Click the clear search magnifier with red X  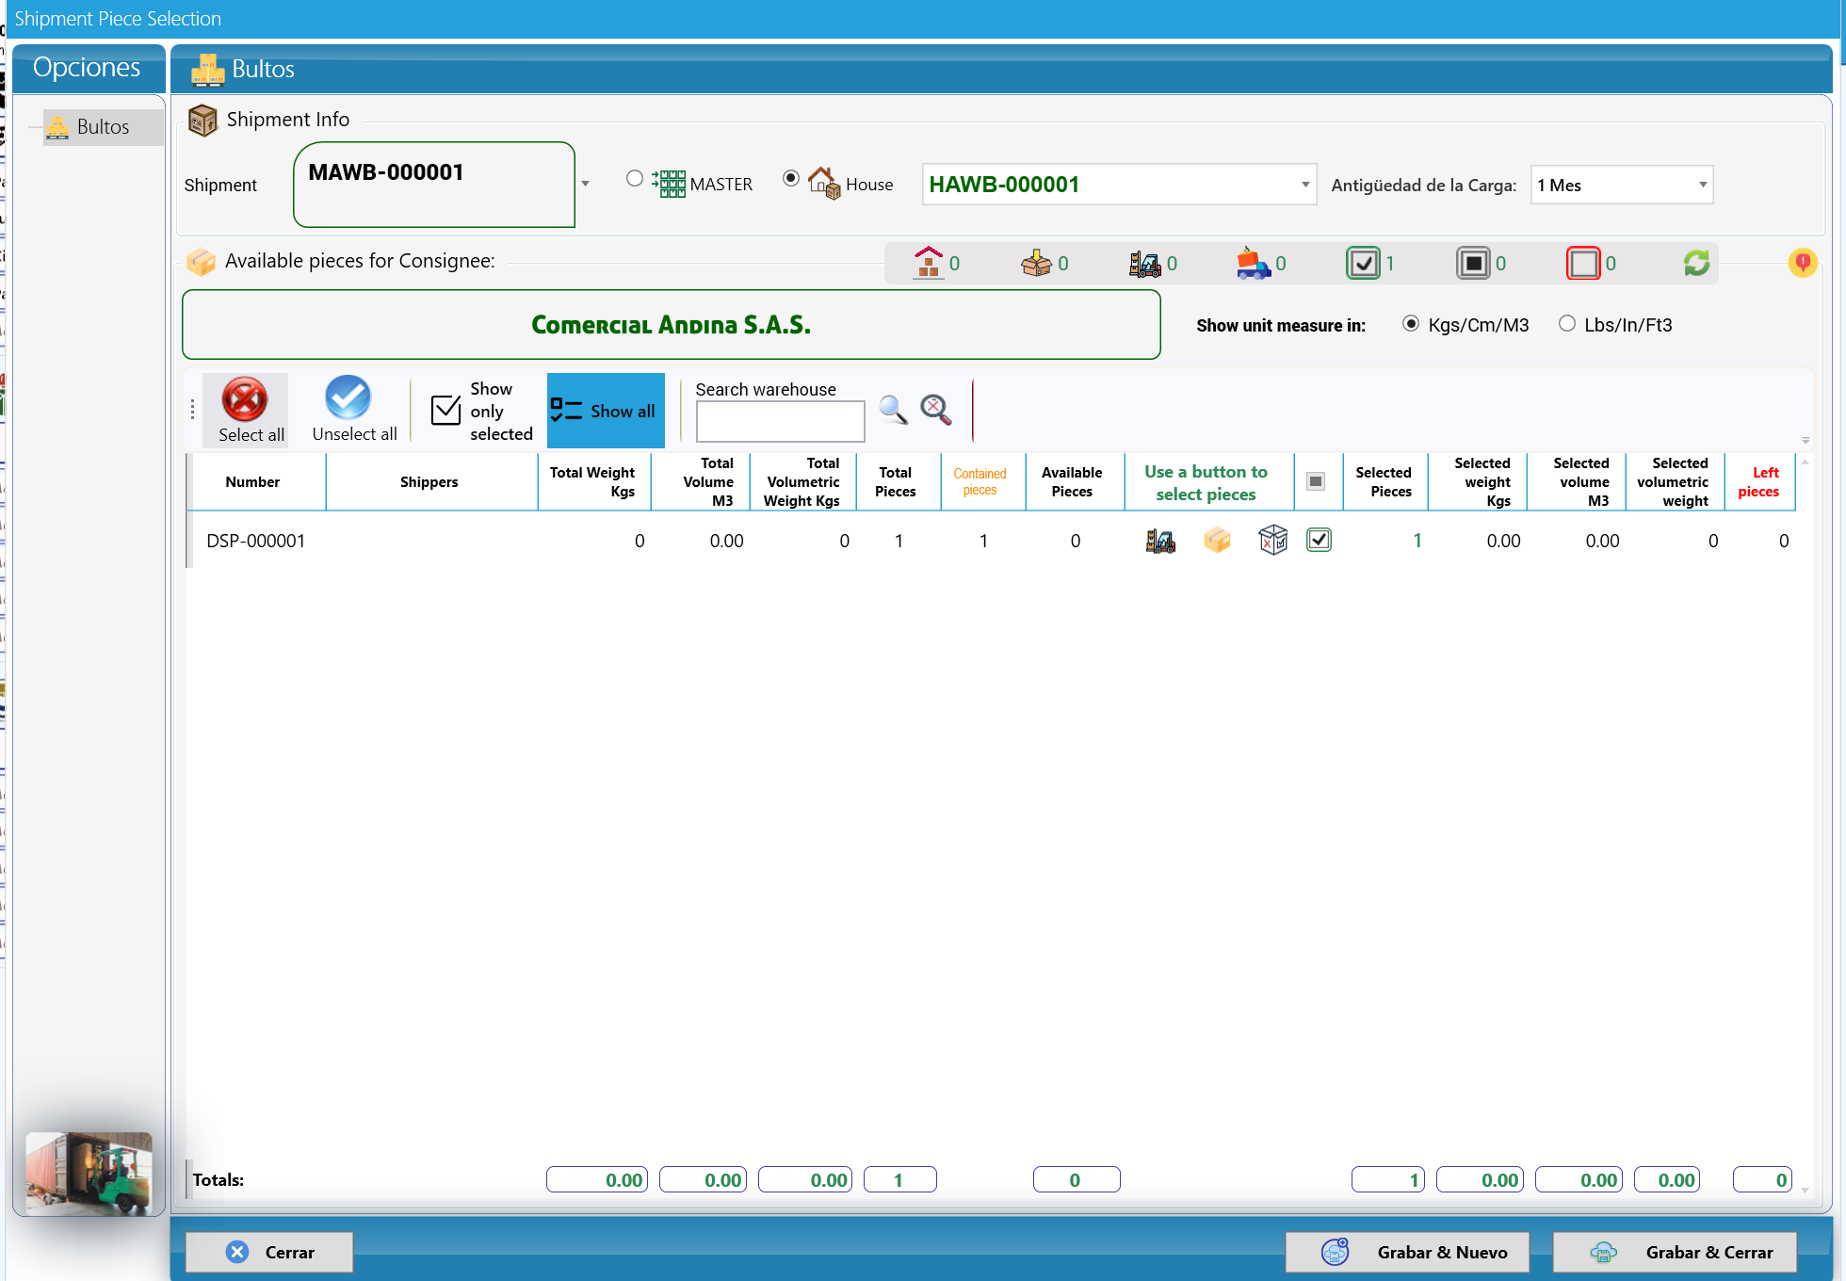[936, 410]
